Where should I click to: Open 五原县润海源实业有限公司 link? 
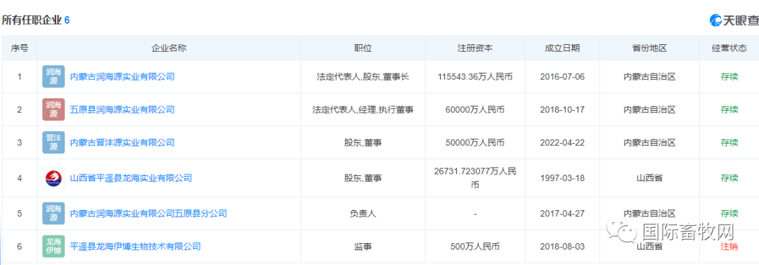[122, 109]
